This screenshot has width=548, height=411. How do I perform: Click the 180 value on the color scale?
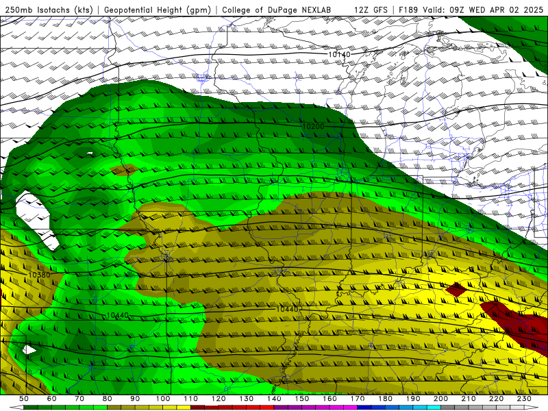click(385, 399)
